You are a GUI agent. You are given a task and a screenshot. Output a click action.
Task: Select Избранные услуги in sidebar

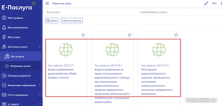pos(21,66)
